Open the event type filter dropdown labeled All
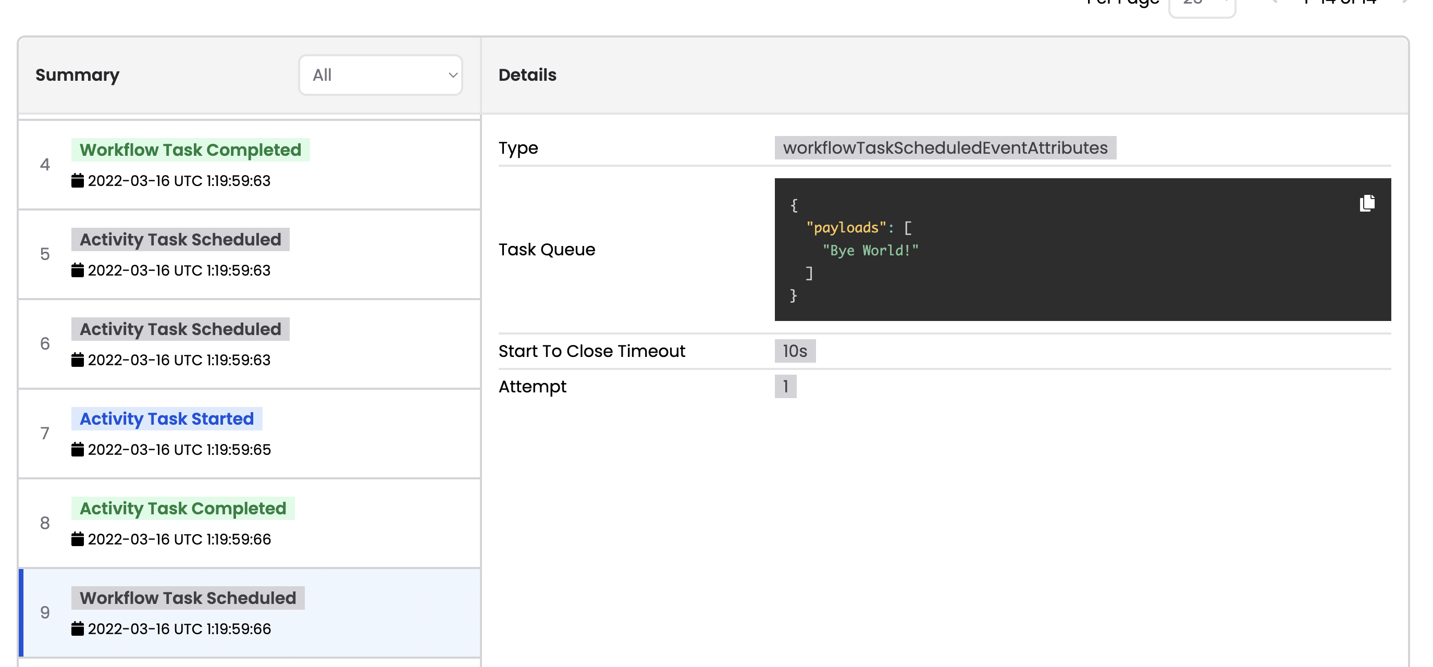Image resolution: width=1433 pixels, height=667 pixels. click(x=380, y=75)
